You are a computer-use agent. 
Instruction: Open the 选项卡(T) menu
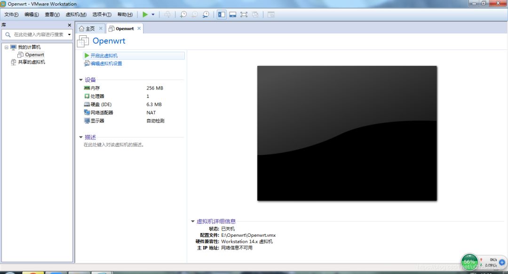tap(102, 14)
